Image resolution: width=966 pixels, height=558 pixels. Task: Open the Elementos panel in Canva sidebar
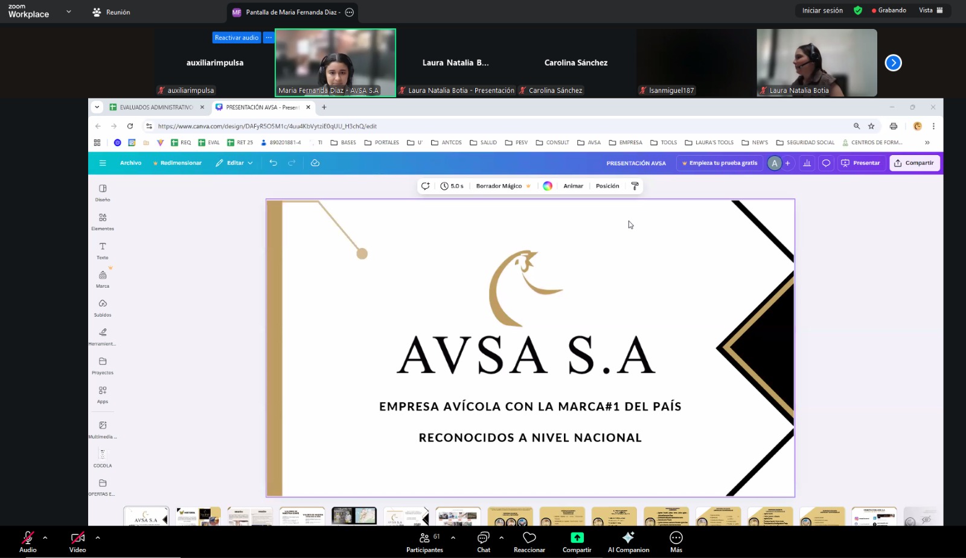103,221
